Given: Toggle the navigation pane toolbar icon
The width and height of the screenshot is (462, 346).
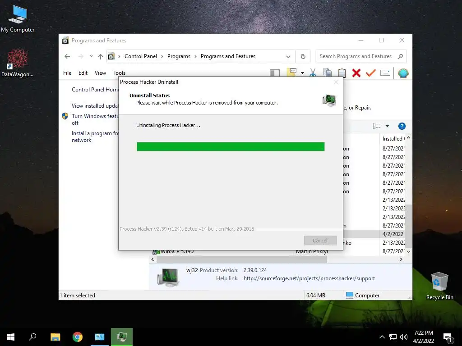Looking at the screenshot, I should click(275, 73).
